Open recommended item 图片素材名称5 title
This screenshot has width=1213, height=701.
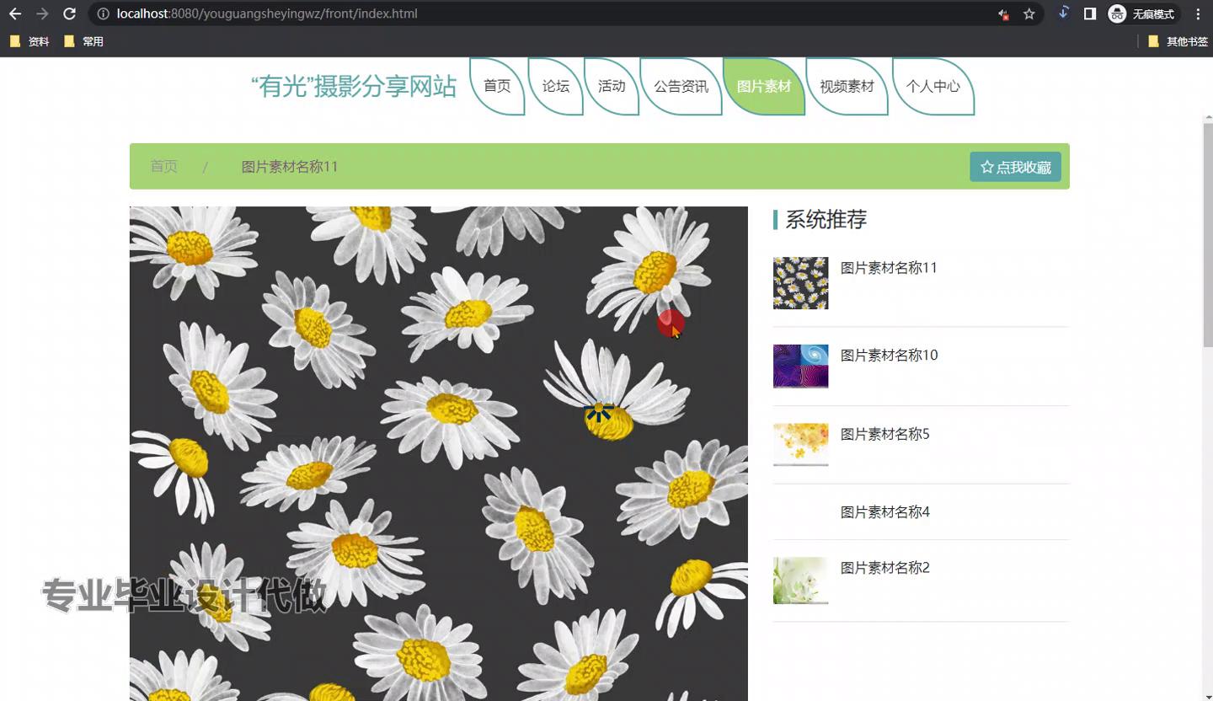885,435
